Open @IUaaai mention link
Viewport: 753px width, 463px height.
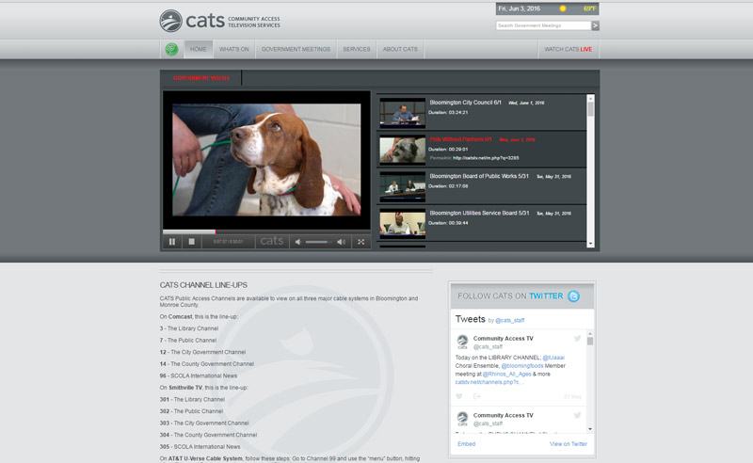coord(553,358)
